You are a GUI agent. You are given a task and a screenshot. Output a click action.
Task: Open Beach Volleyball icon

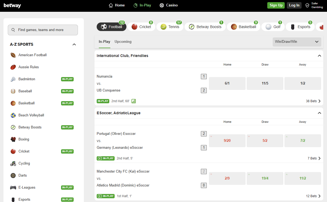[13, 115]
